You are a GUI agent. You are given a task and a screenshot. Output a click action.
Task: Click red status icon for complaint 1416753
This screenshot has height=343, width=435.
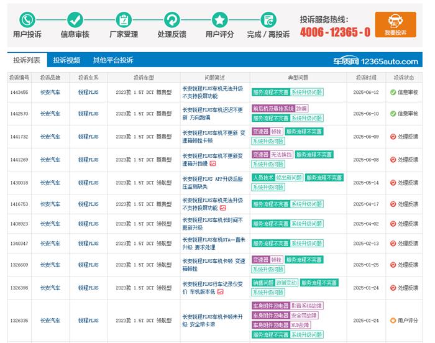393,204
